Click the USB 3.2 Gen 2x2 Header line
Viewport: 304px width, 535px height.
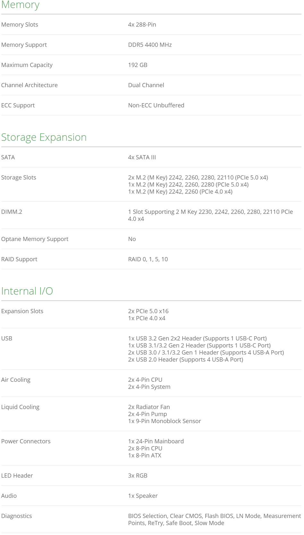click(197, 339)
